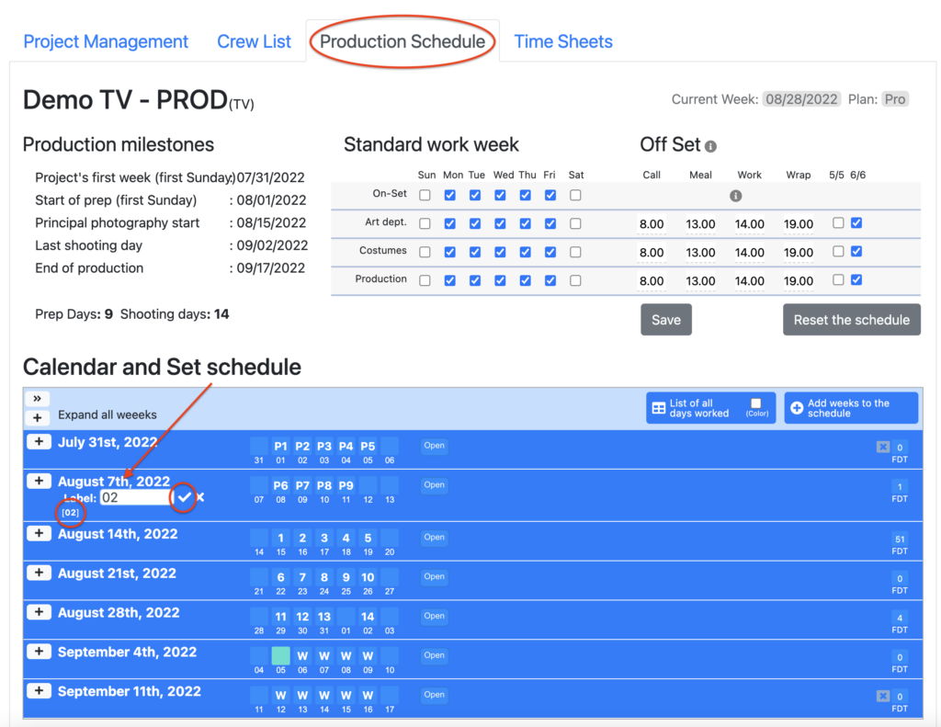Screen dimensions: 941x727
Task: Uncheck the Art dept. 6/6 checkbox
Action: pyautogui.click(x=856, y=223)
